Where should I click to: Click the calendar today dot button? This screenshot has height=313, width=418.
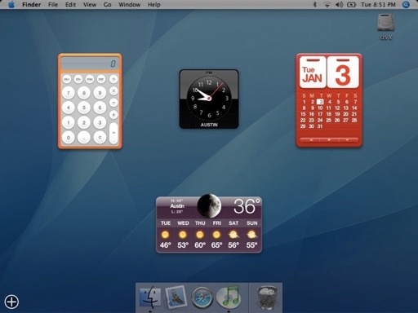(329, 139)
